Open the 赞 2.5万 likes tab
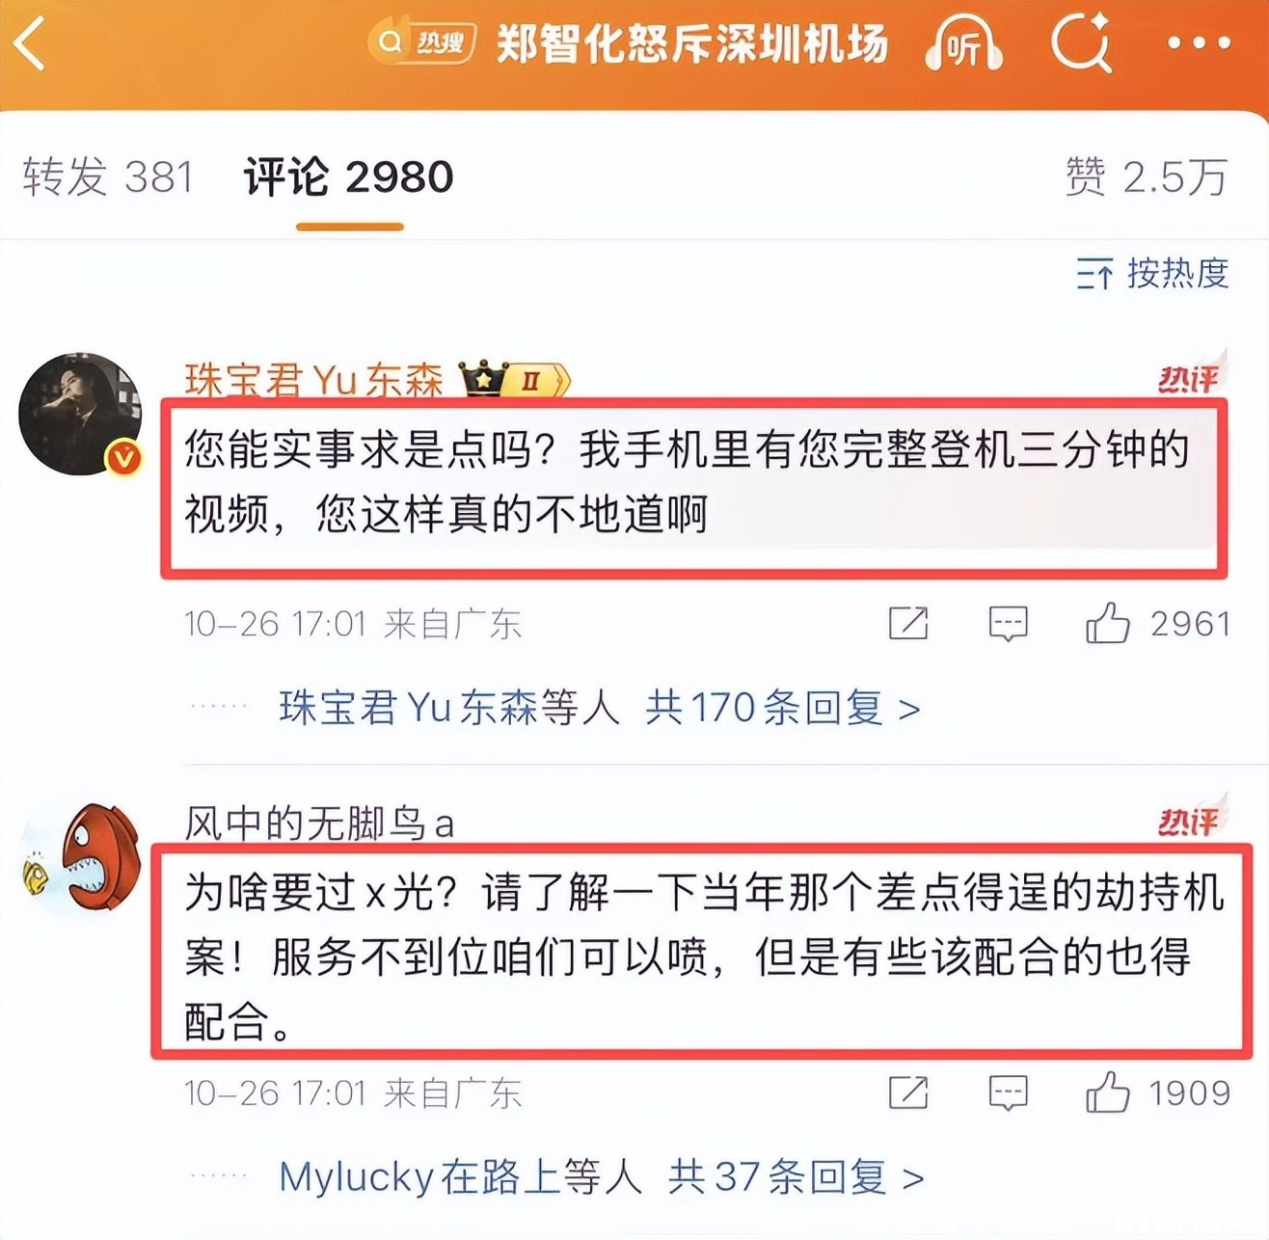The height and width of the screenshot is (1240, 1269). [1147, 177]
